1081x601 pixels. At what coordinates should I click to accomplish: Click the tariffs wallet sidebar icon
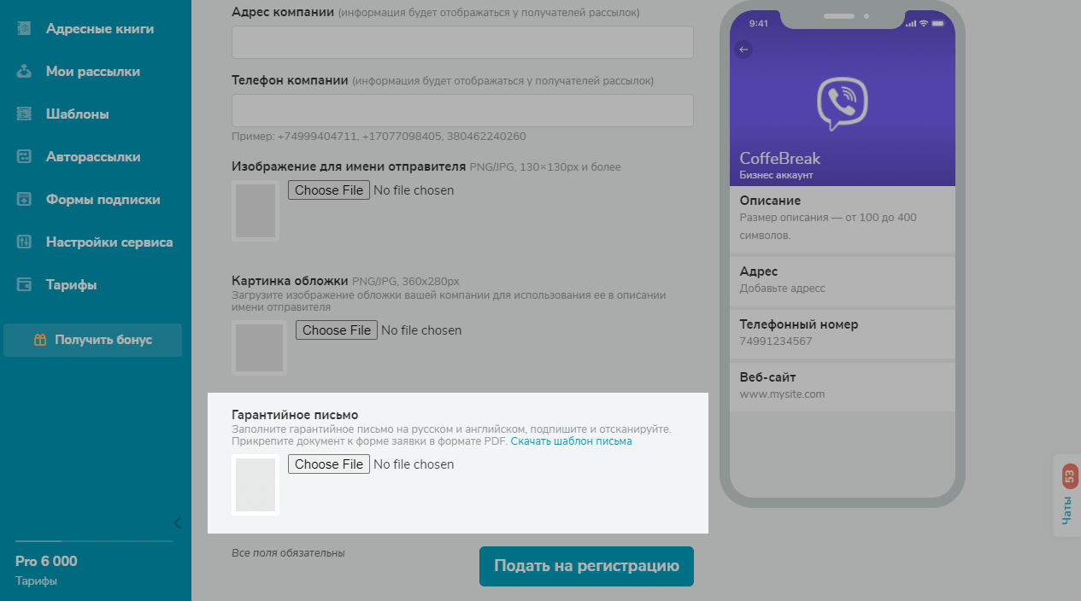24,285
